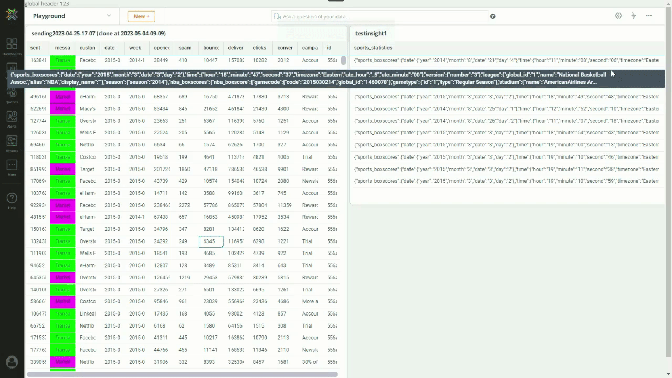672x378 pixels.
Task: Click the app logo at top left
Action: click(x=12, y=15)
